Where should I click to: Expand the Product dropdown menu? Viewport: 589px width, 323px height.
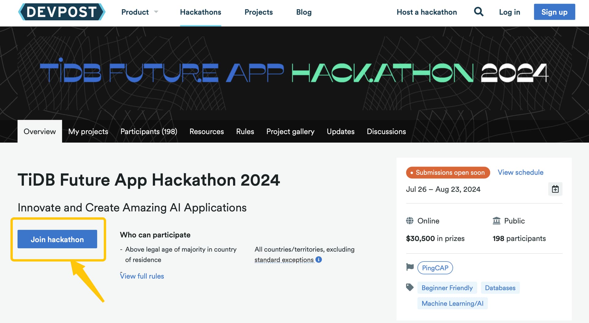pos(140,12)
